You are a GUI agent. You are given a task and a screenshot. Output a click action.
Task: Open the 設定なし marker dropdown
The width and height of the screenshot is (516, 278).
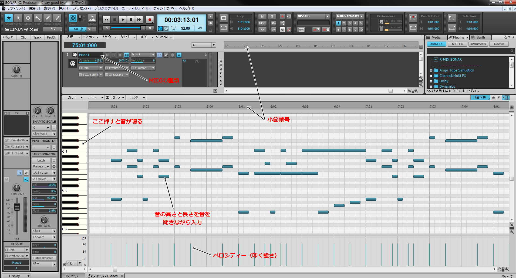click(x=328, y=16)
